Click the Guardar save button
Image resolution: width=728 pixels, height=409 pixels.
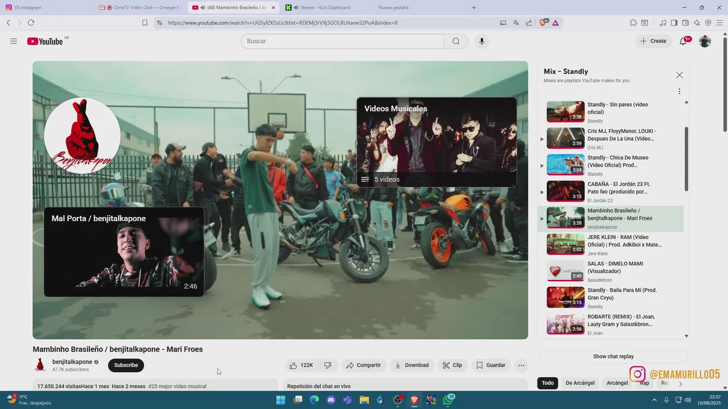pyautogui.click(x=491, y=365)
